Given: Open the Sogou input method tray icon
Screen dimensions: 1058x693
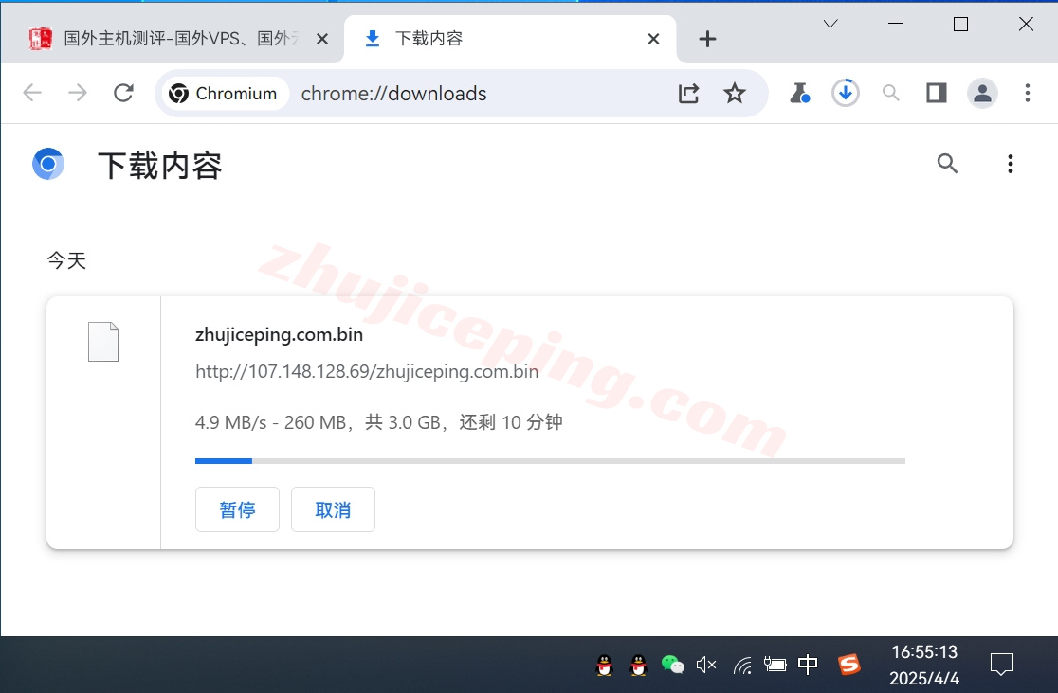Looking at the screenshot, I should pos(848,665).
